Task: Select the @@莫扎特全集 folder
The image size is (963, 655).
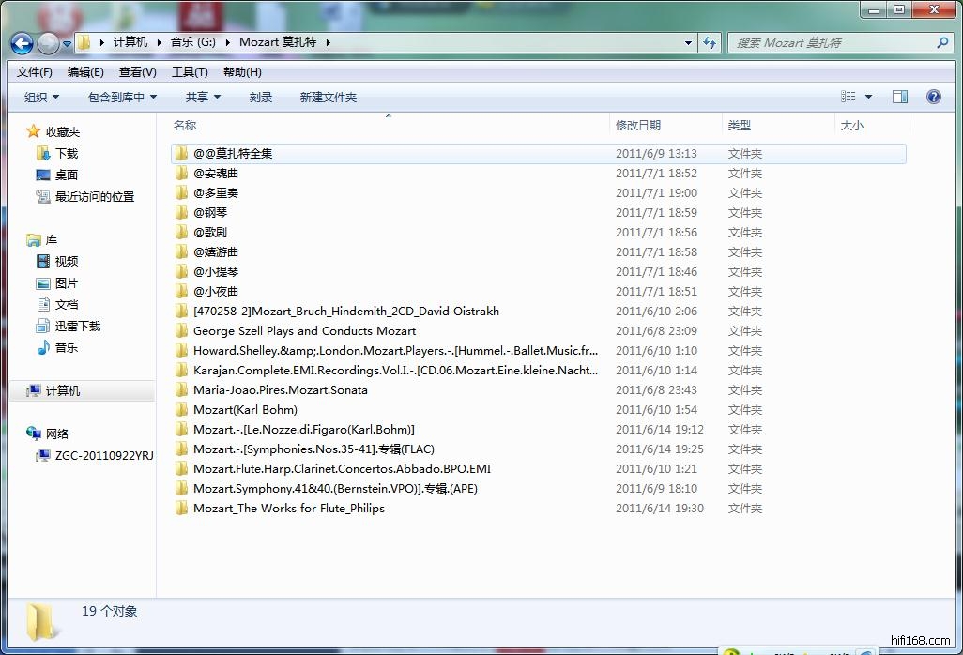Action: 233,153
